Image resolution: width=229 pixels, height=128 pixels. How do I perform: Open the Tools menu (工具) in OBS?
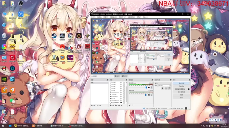139,17
